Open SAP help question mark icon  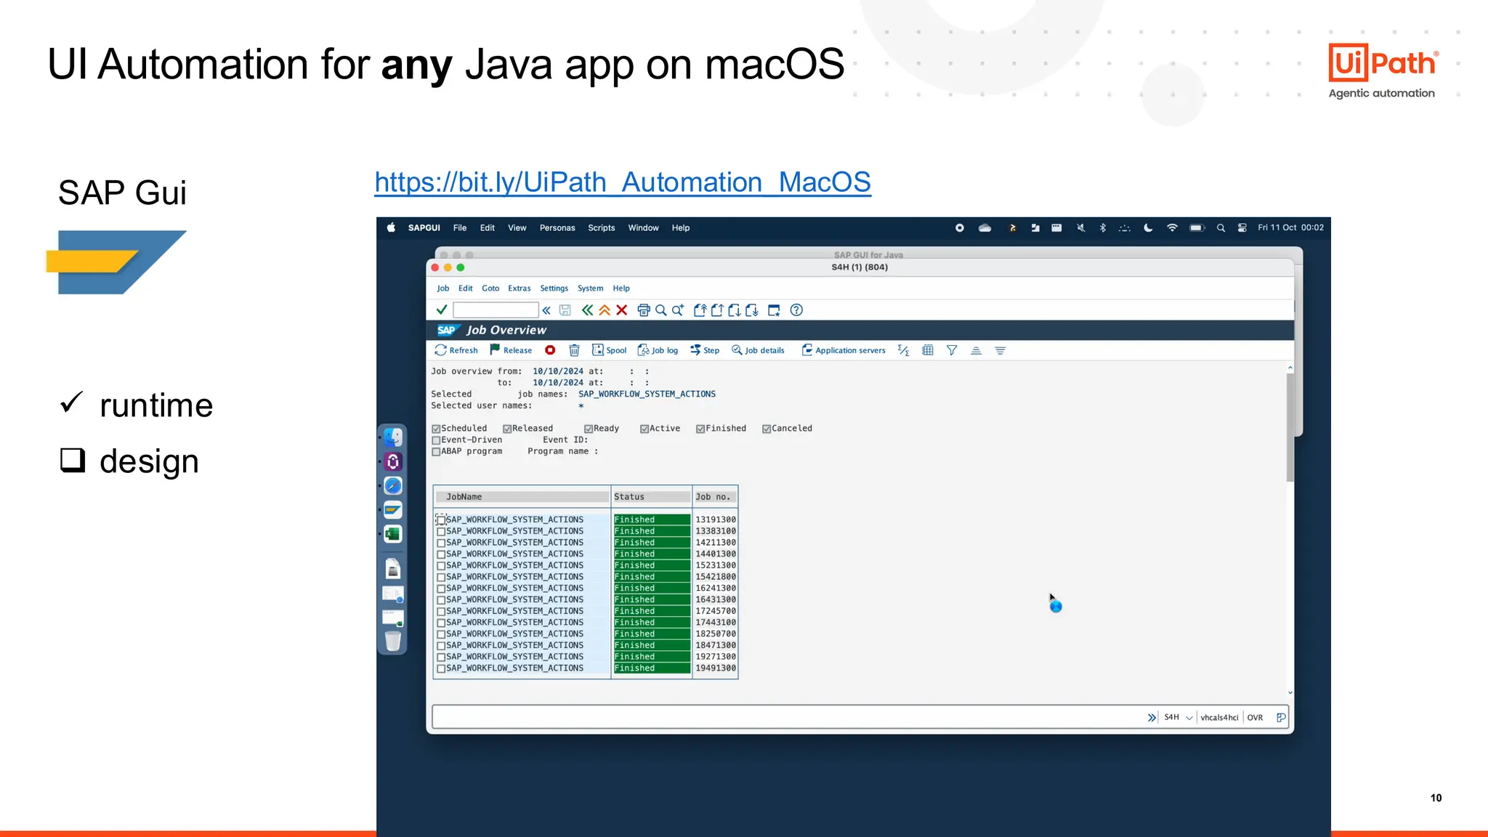[x=796, y=310]
